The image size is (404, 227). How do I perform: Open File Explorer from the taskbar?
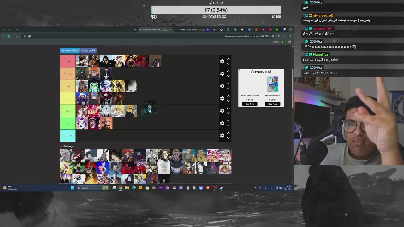click(x=127, y=188)
